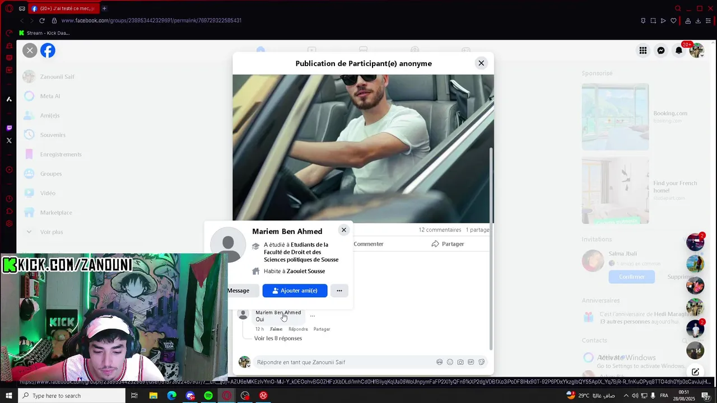Close the anonymous participant publication dialog
The height and width of the screenshot is (403, 717).
481,63
